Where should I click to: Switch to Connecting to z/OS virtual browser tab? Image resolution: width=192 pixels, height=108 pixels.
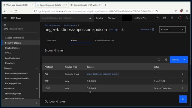point(86,5)
